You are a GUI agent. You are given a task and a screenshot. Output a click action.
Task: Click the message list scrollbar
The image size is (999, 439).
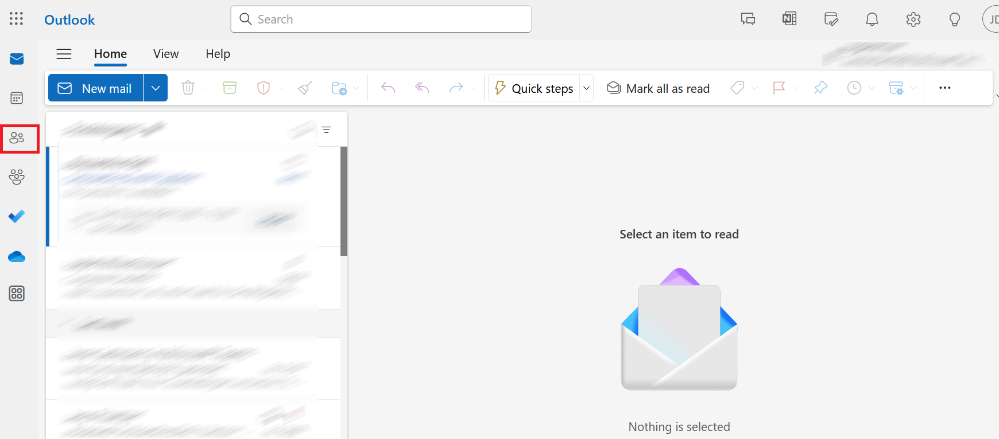(x=344, y=201)
